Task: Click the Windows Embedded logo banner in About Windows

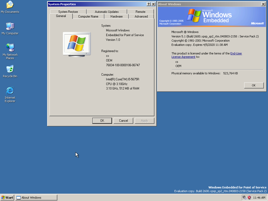Action: coord(212,17)
